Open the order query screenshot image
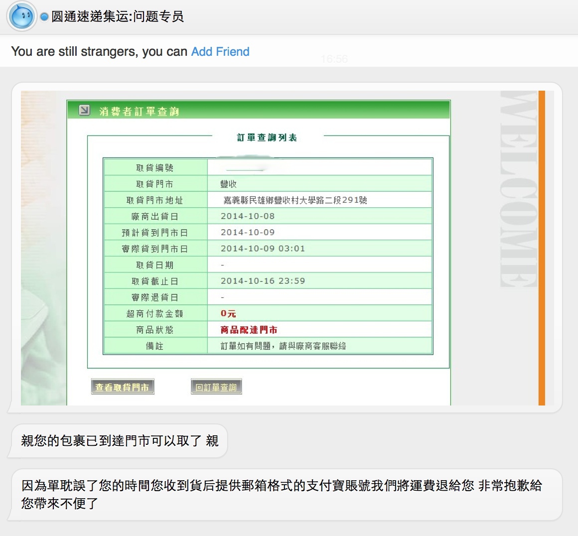 point(287,248)
